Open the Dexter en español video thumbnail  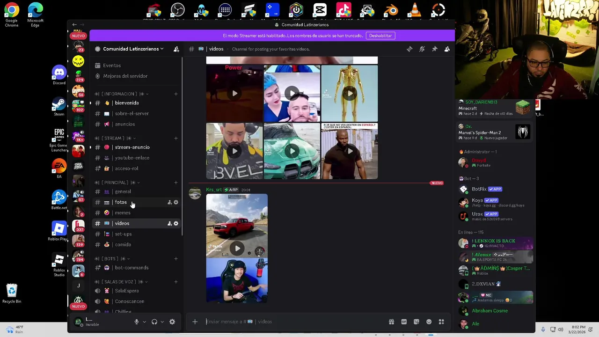coord(350,151)
